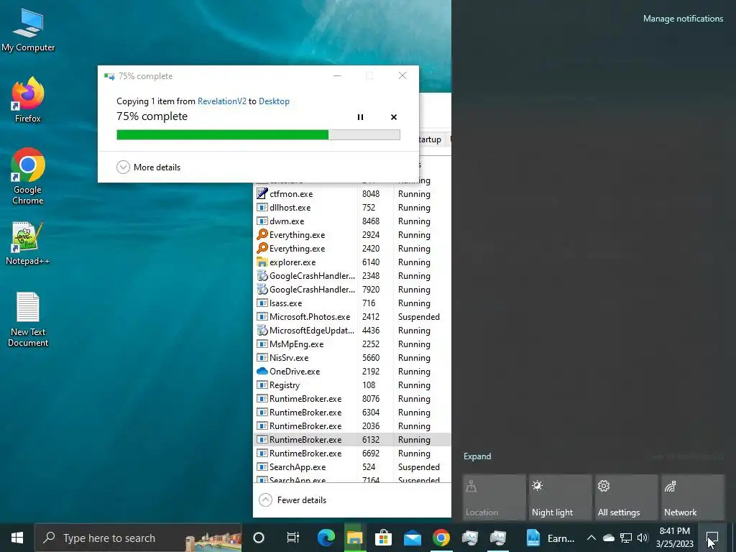736x552 pixels.
Task: Open Cortana from the taskbar
Action: (259, 538)
